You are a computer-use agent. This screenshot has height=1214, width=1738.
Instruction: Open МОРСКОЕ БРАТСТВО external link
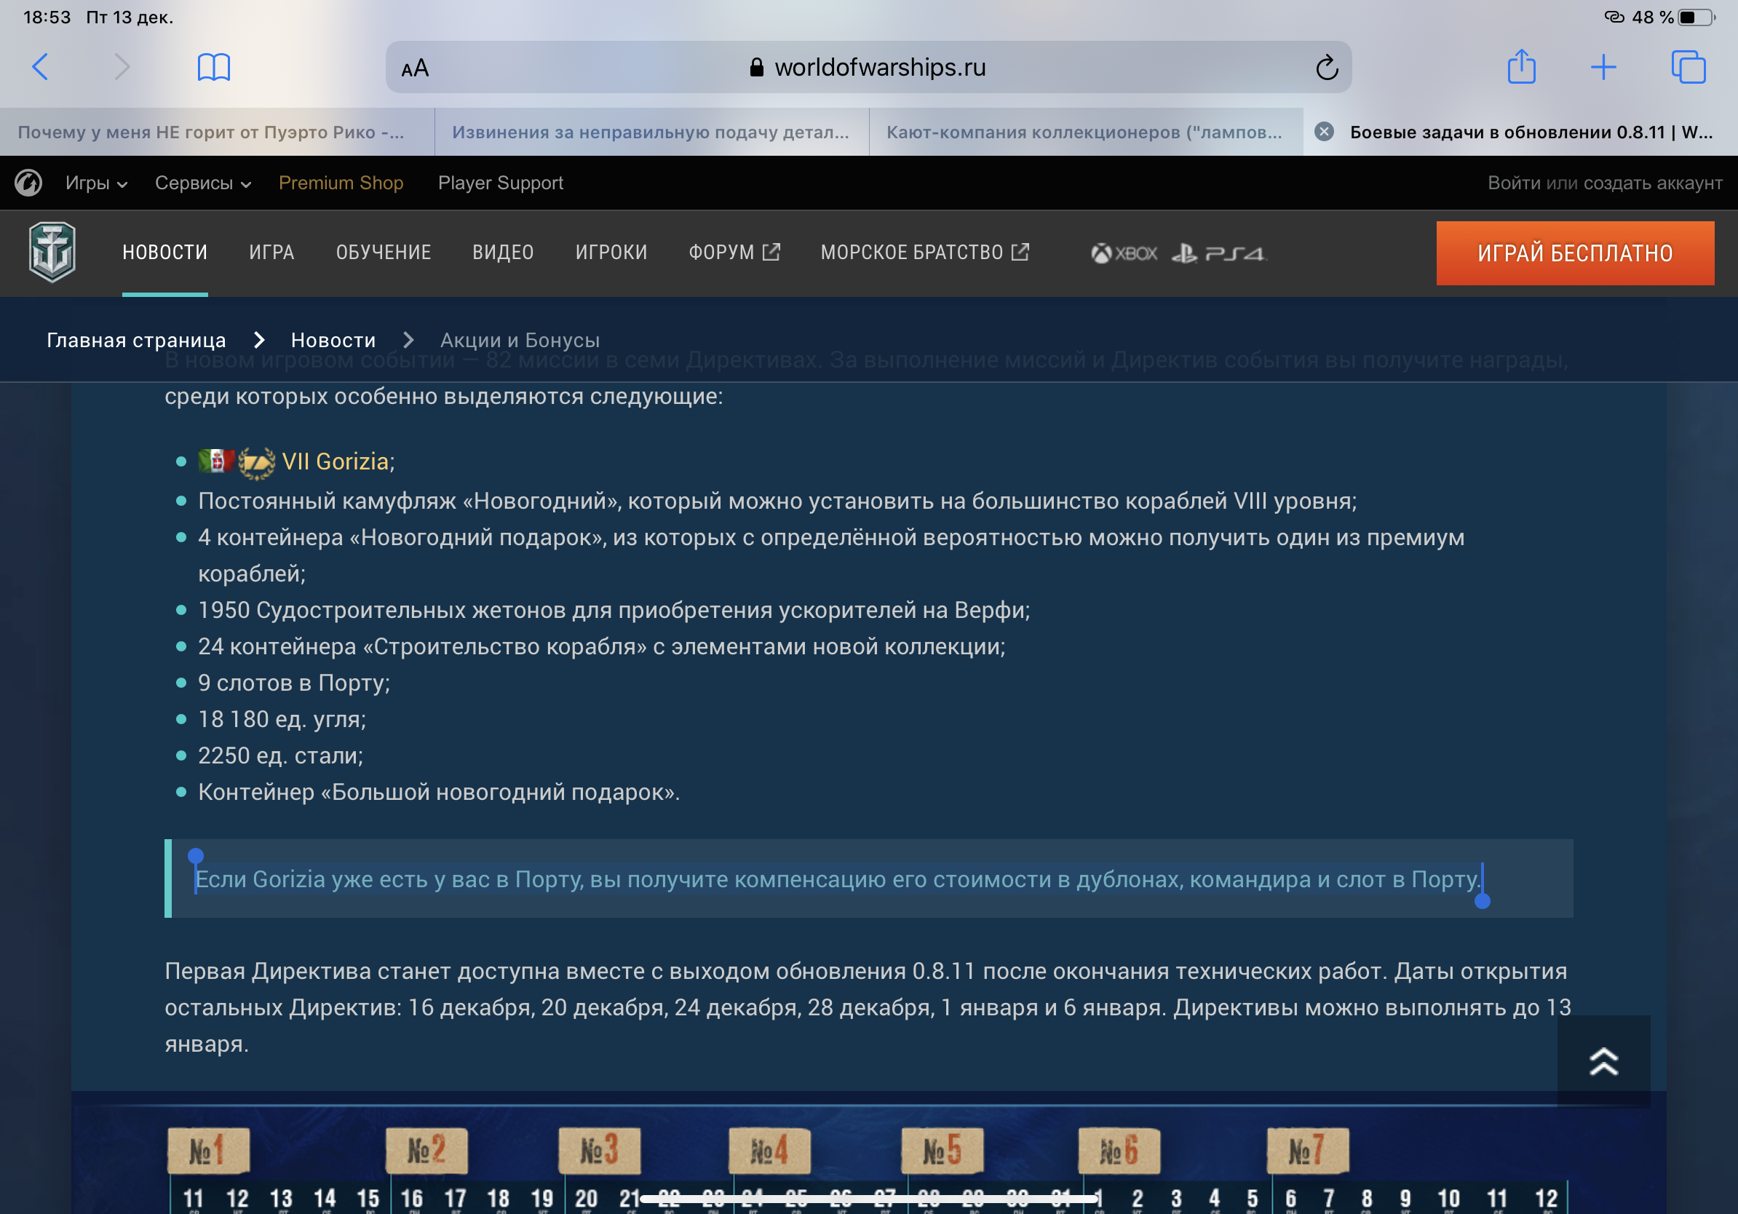click(x=925, y=252)
